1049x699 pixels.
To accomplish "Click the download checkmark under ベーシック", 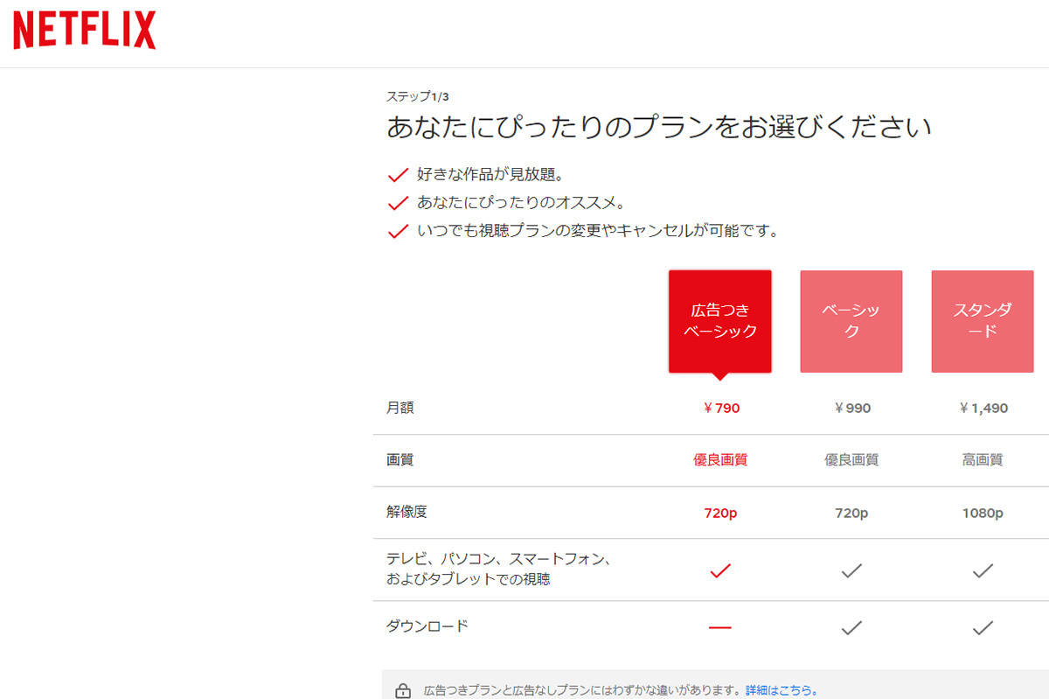I will coord(851,626).
